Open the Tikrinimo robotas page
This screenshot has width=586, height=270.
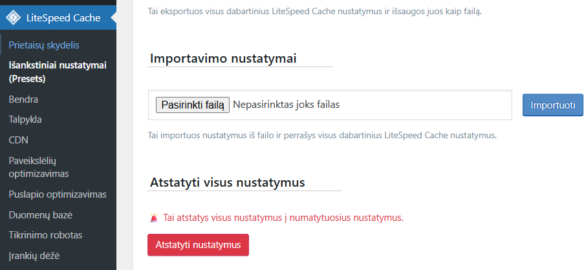click(x=45, y=234)
